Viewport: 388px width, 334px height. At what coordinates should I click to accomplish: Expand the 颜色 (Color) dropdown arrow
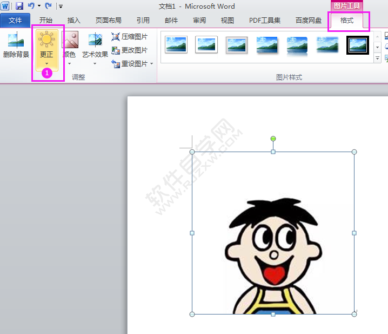pos(70,64)
